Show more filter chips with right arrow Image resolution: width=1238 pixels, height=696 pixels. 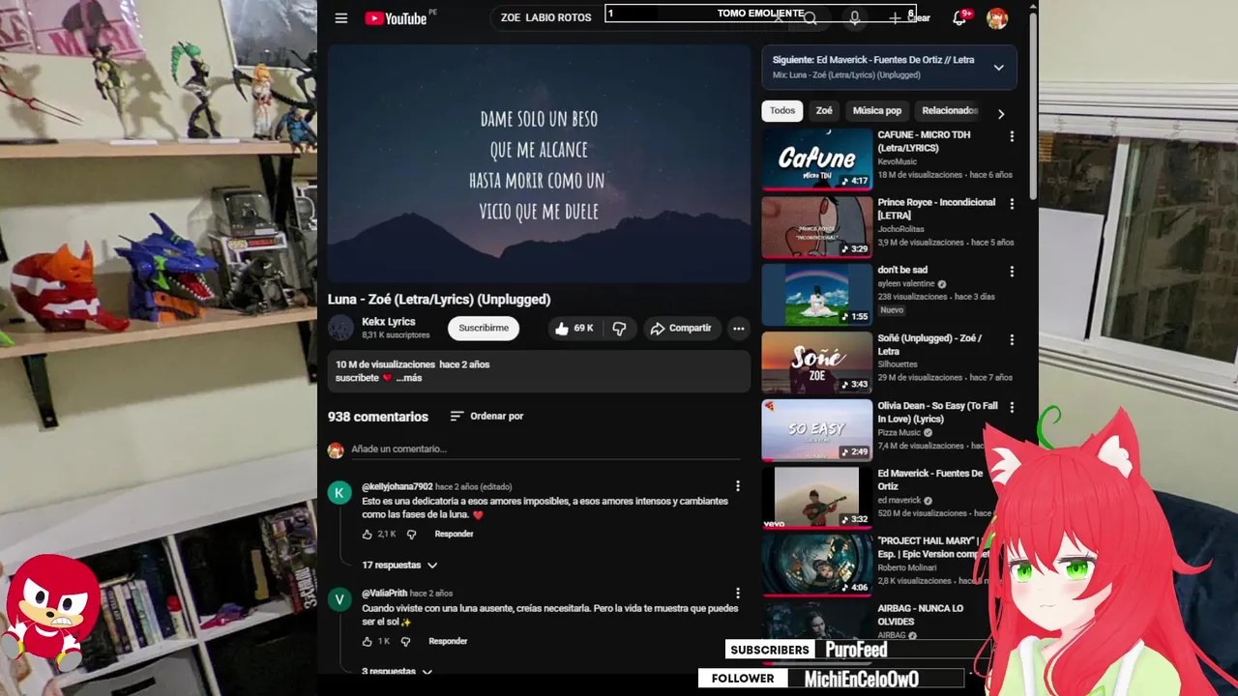(1001, 113)
